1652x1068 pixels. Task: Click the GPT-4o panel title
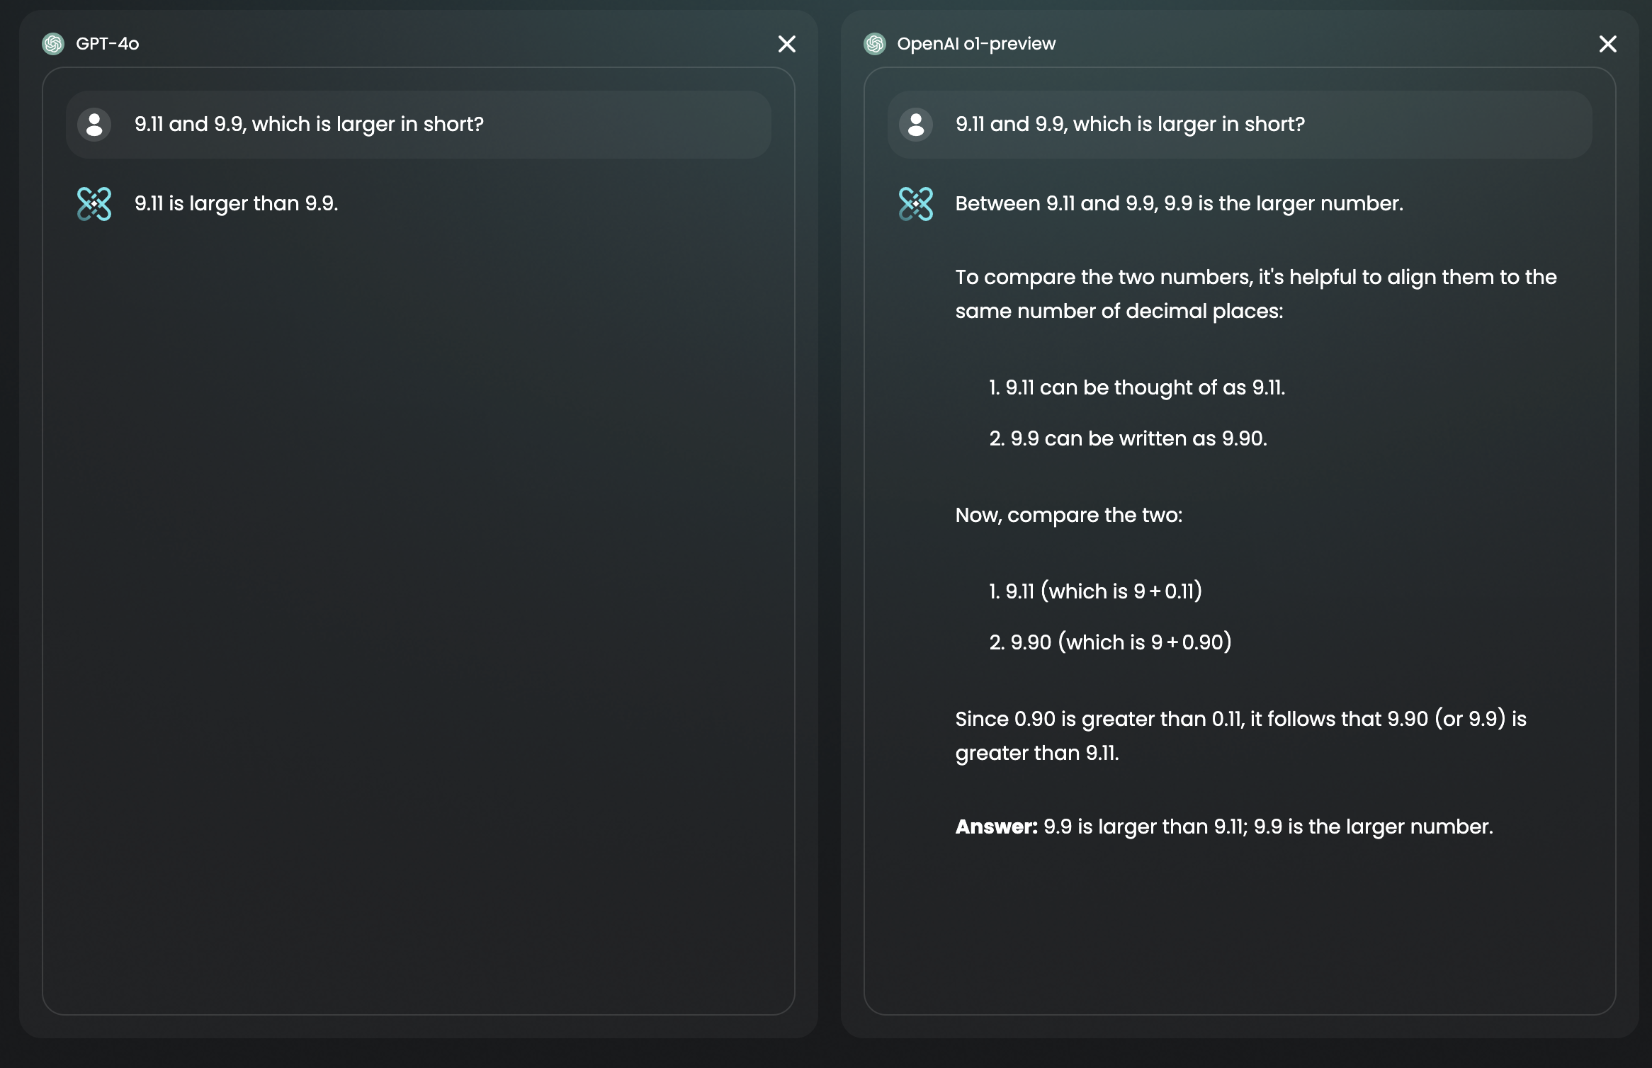coord(107,44)
